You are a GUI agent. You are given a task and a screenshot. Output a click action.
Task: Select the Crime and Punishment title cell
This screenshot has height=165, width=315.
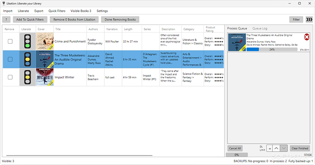coord(70,41)
